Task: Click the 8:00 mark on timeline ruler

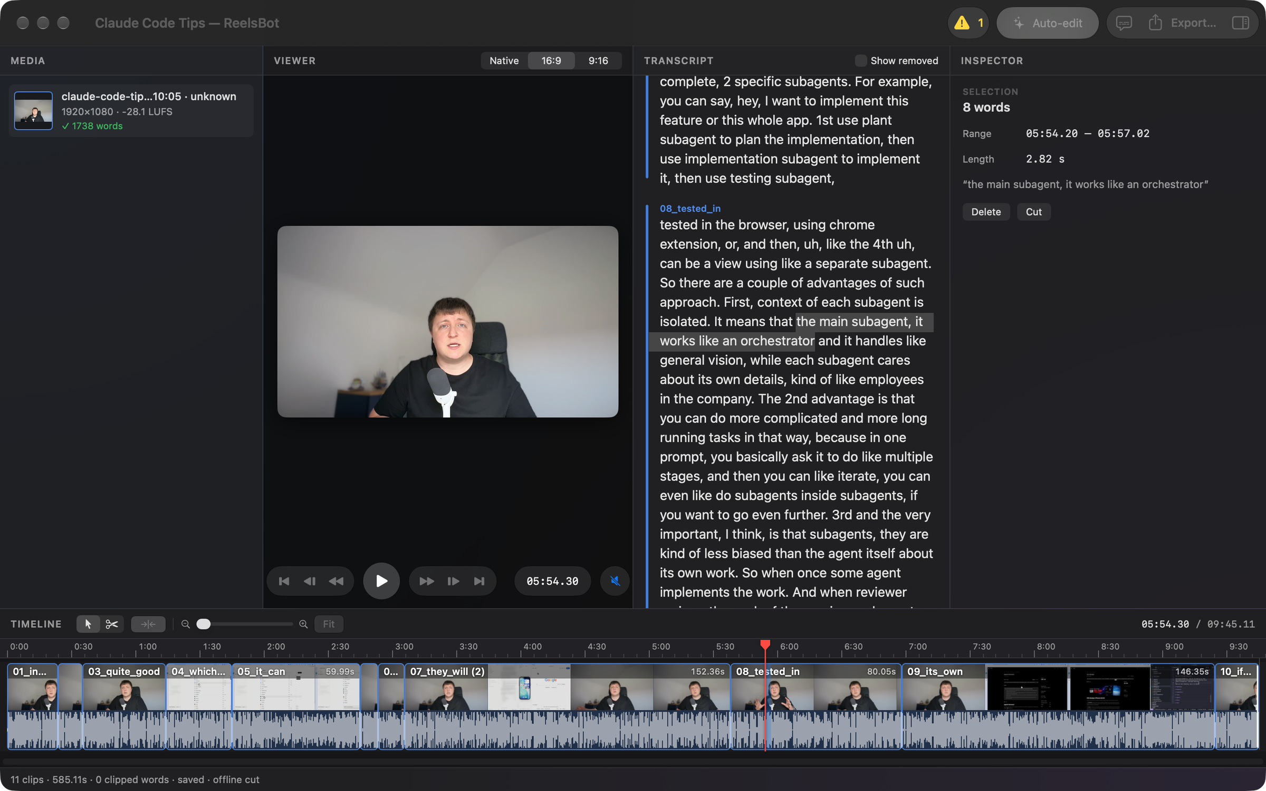Action: [1046, 647]
